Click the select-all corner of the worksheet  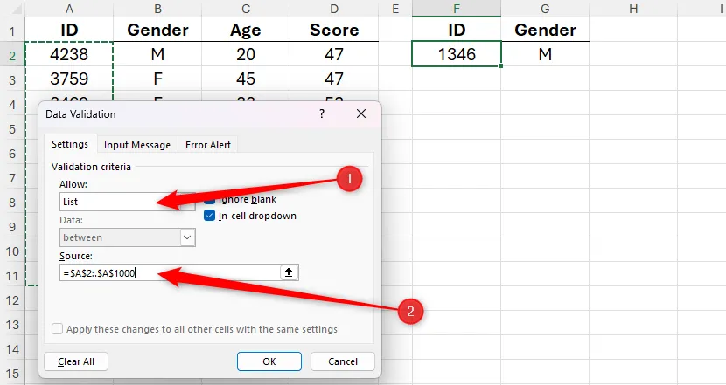pyautogui.click(x=12, y=8)
